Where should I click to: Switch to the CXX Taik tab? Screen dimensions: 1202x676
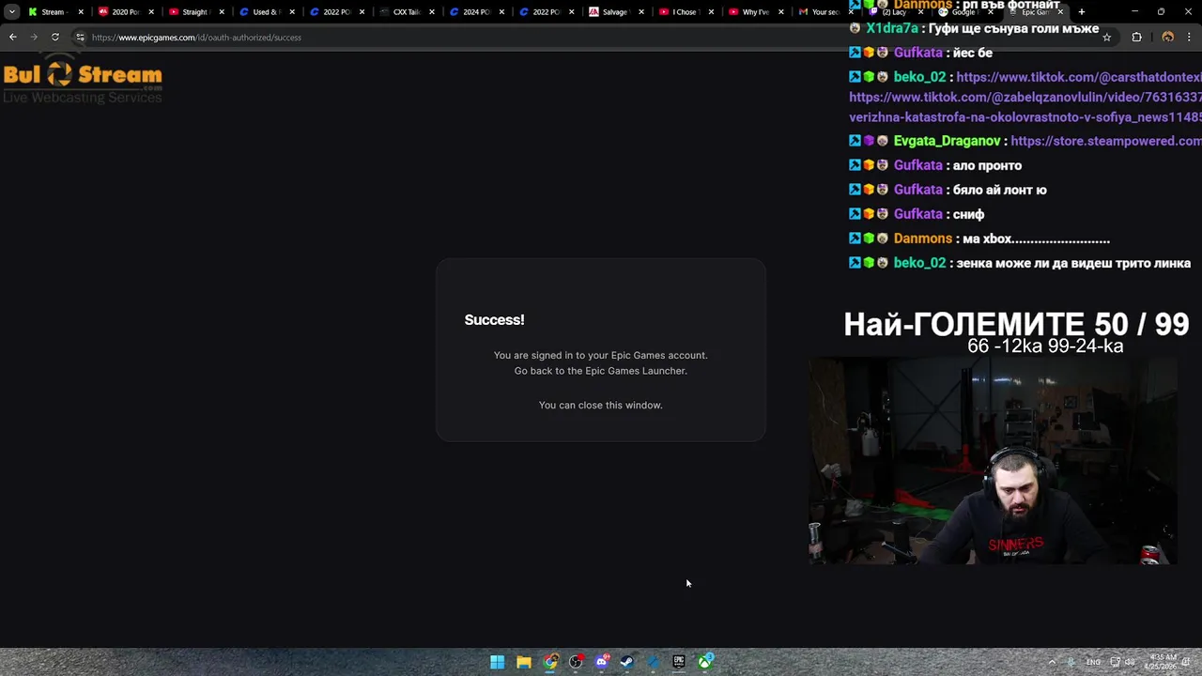click(x=406, y=12)
